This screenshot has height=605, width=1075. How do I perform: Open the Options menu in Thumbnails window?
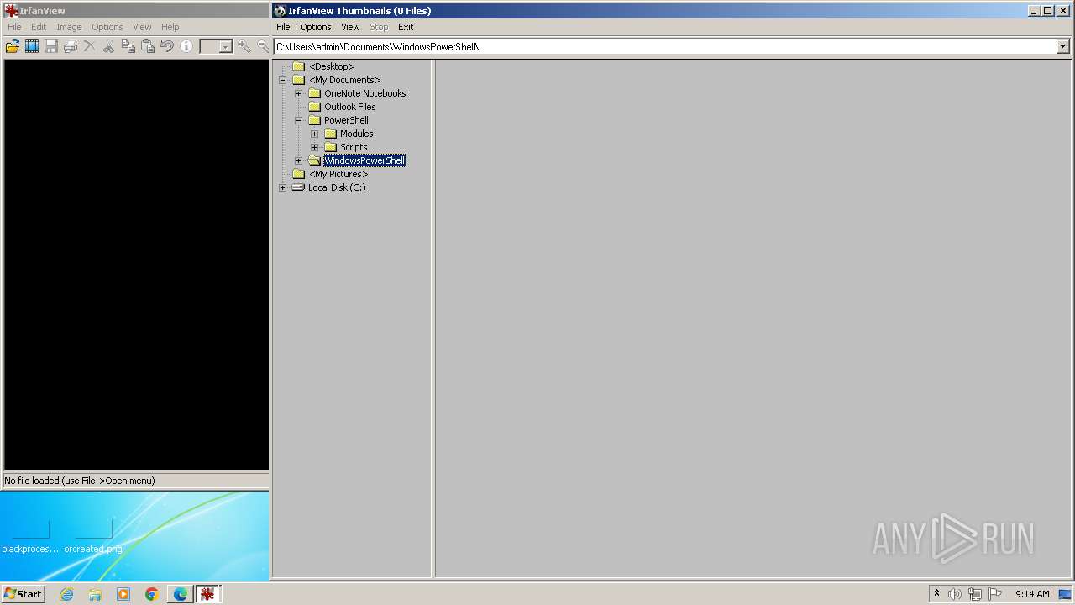316,27
